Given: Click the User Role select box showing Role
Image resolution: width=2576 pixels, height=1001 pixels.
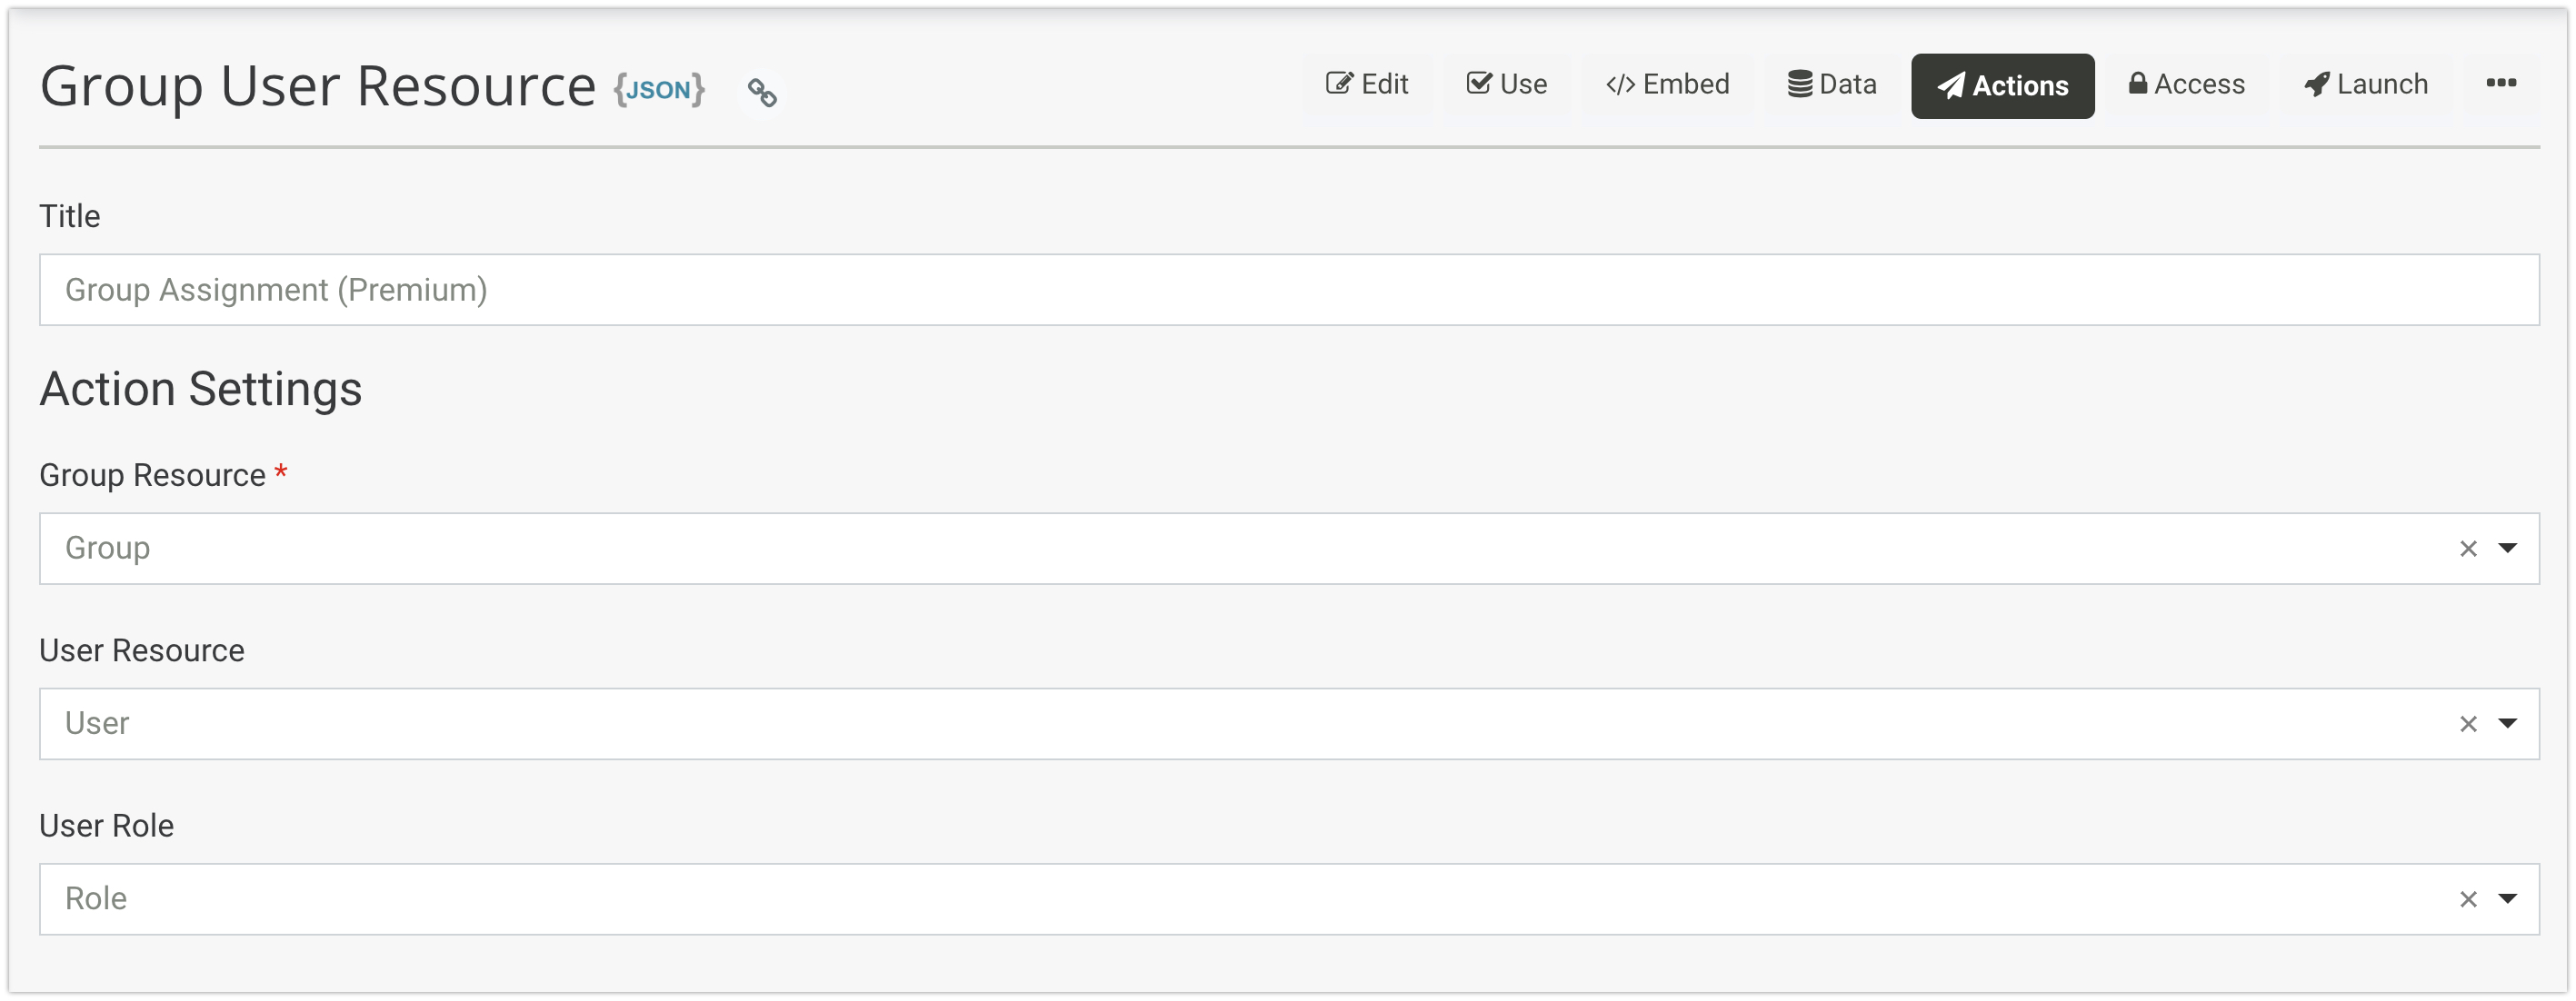Looking at the screenshot, I should [x=1200, y=899].
